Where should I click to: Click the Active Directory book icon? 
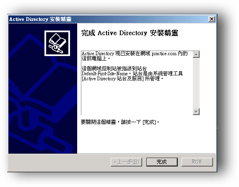57,44
